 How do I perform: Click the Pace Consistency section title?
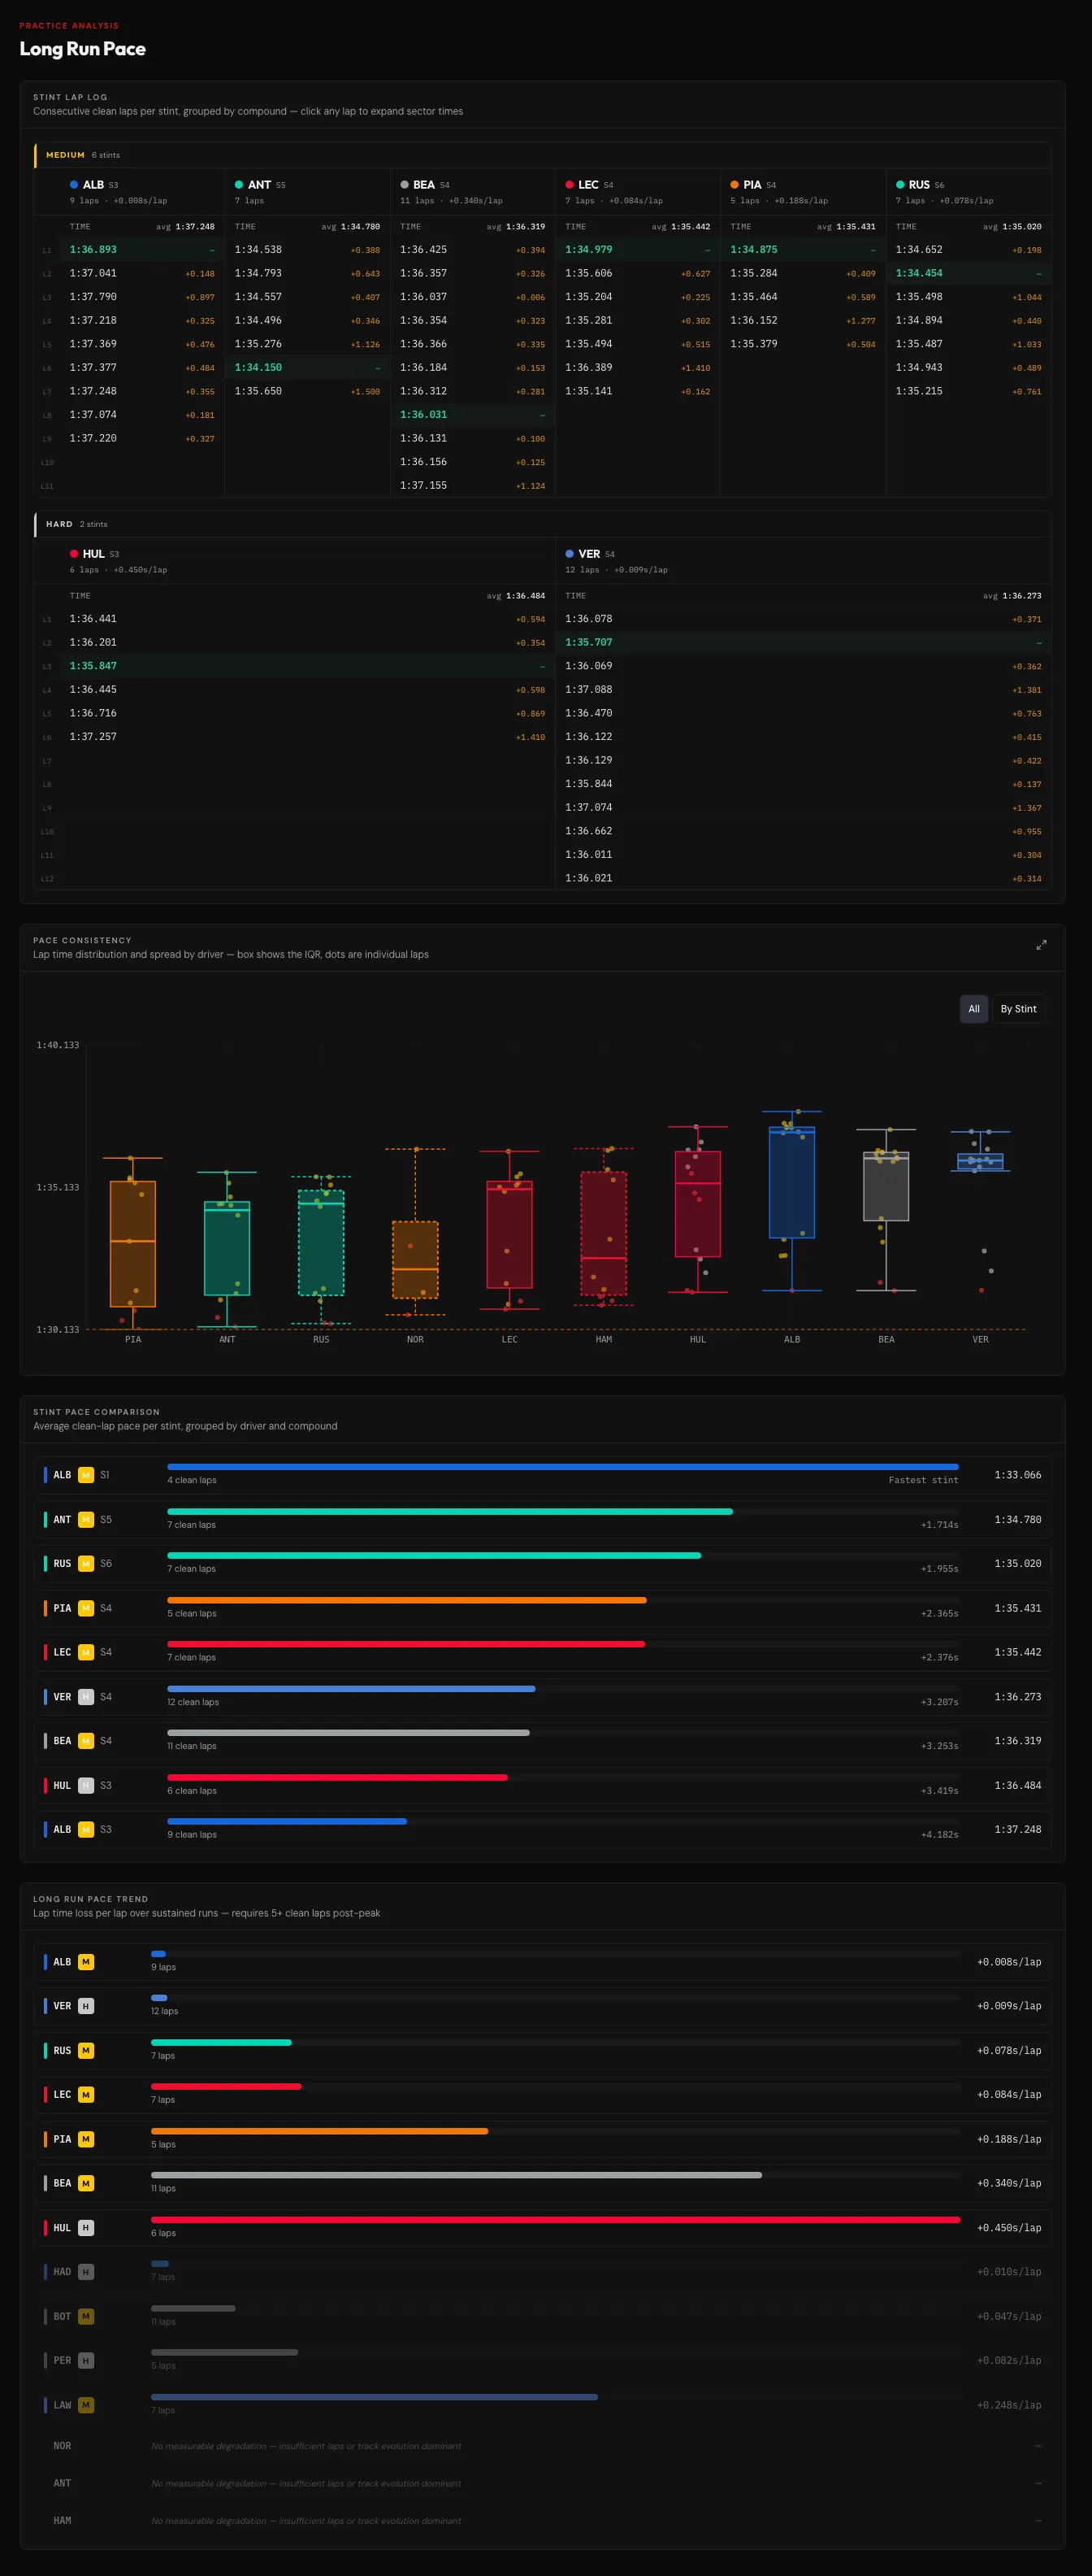click(82, 940)
